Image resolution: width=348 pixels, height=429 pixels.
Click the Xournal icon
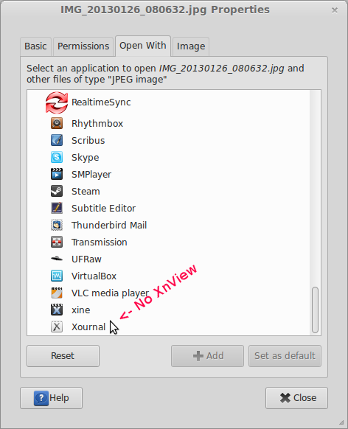click(57, 327)
